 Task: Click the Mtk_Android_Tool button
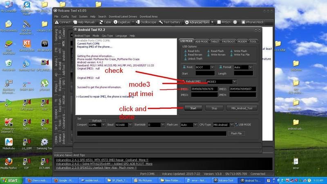[x=242, y=108]
